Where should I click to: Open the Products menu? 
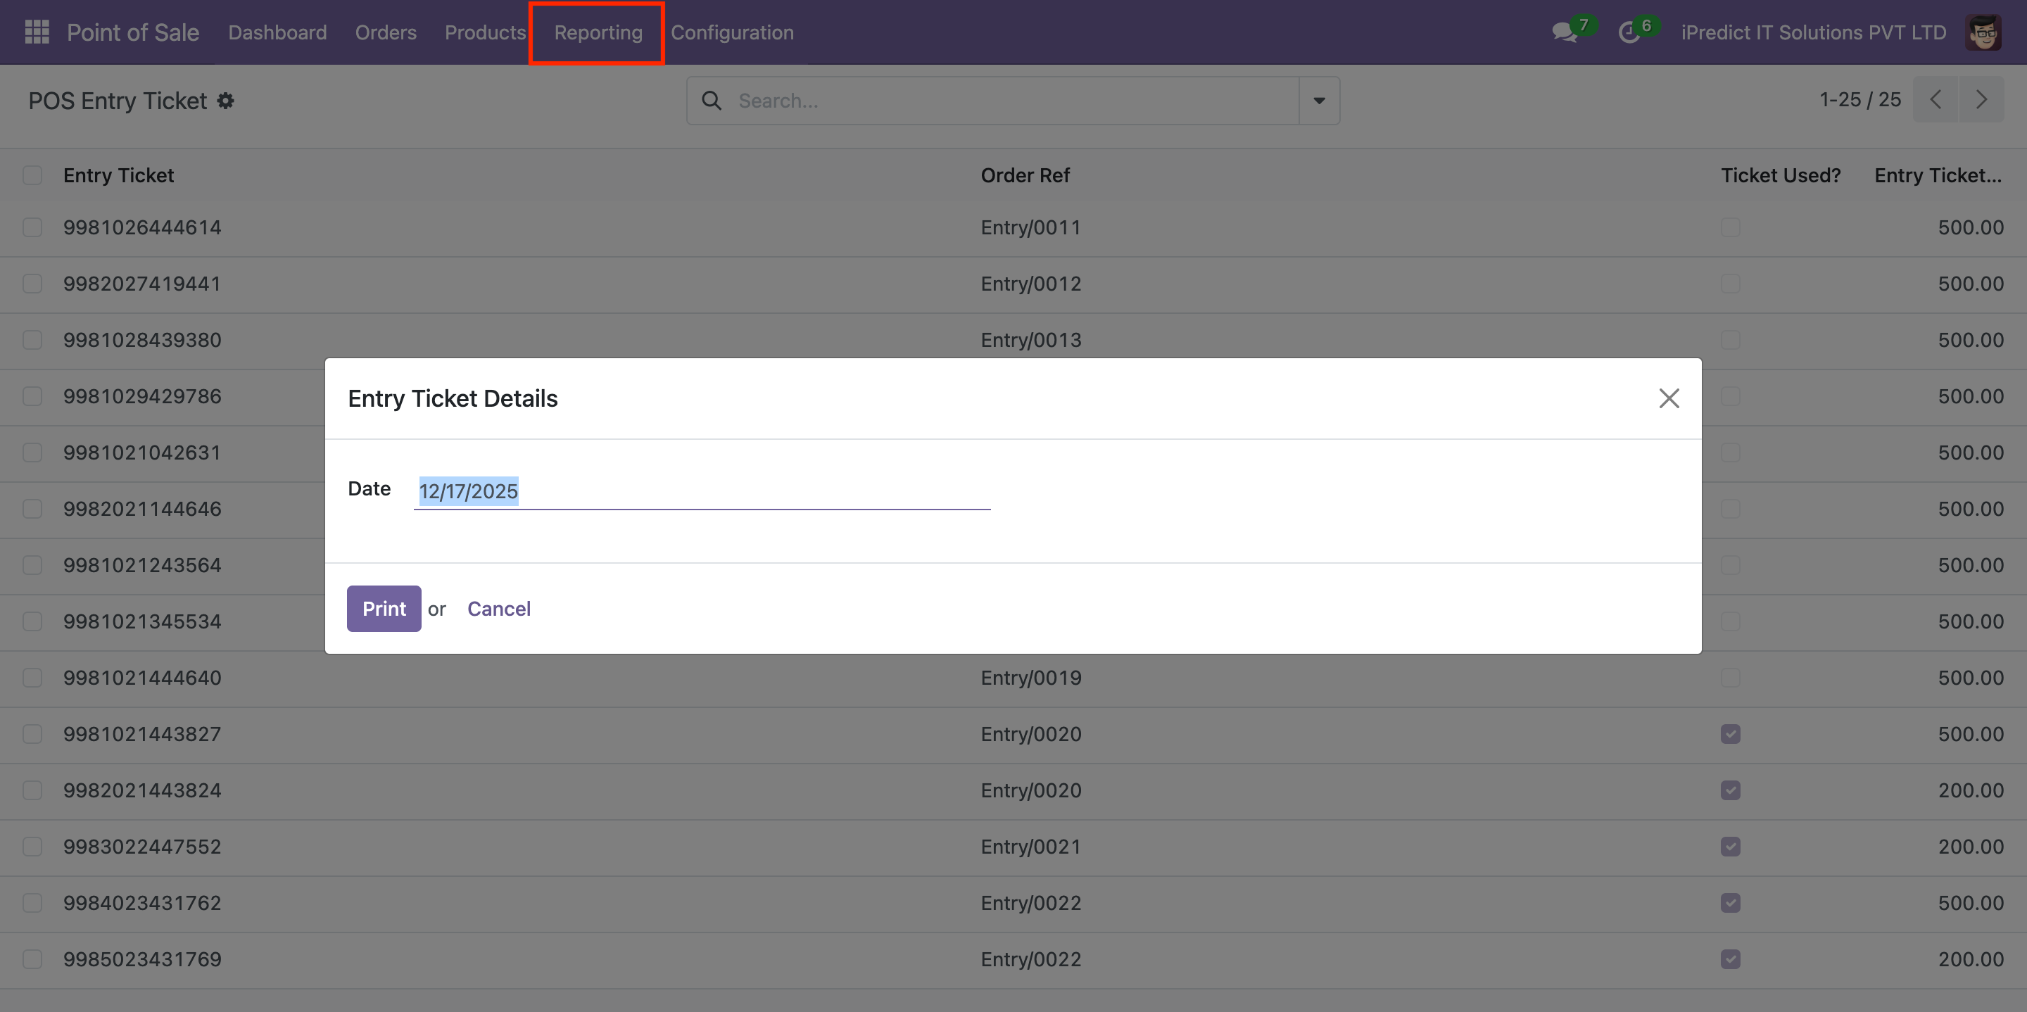tap(485, 32)
